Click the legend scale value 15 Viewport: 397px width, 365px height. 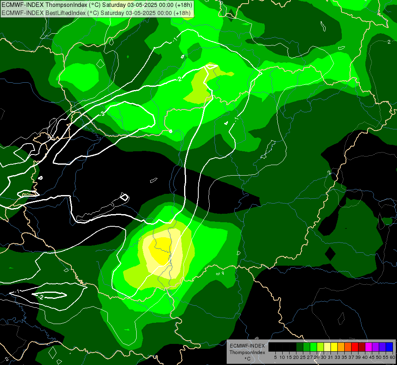289,357
